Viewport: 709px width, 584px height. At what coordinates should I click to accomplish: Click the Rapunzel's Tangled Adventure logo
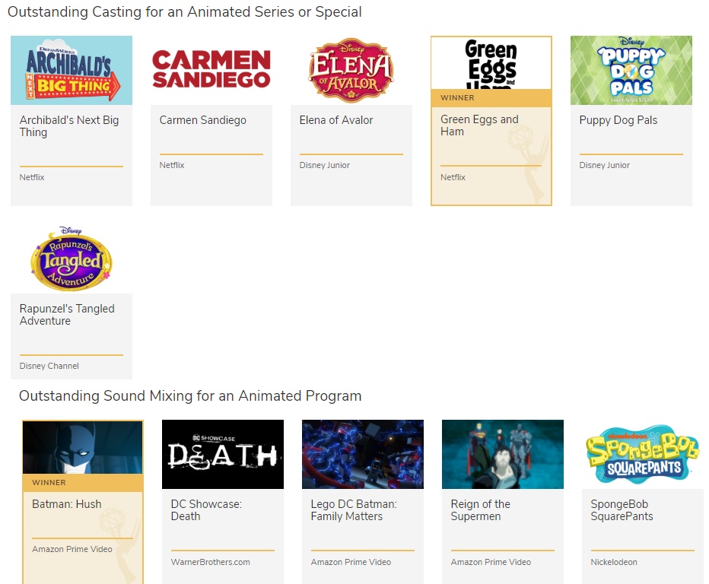pos(72,259)
